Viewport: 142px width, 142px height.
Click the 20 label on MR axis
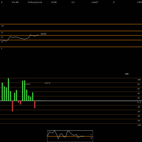coord(139,98)
